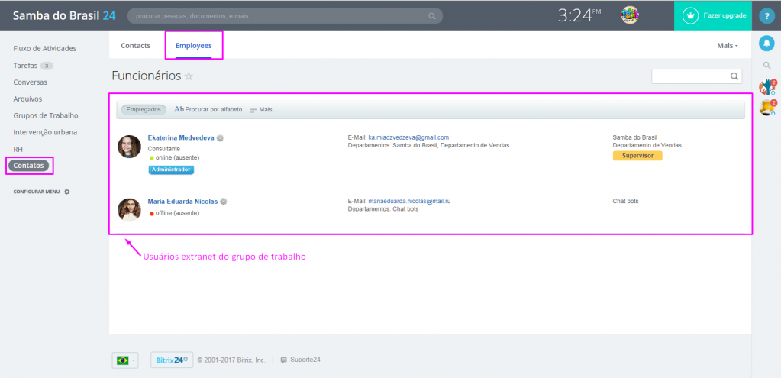This screenshot has width=781, height=378.
Task: Click the search magnifier in top search bar
Action: click(x=432, y=16)
